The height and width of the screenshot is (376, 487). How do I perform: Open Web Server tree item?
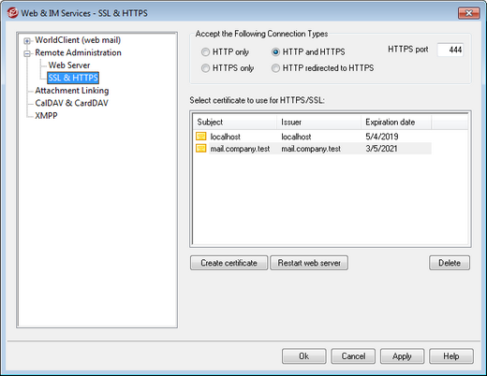[69, 65]
